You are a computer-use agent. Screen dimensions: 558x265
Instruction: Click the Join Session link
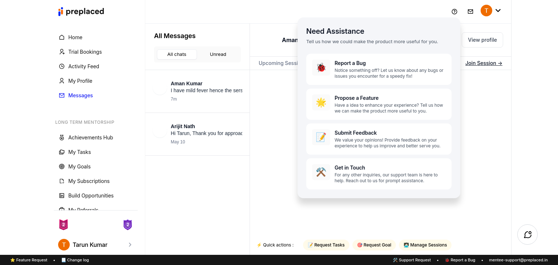(484, 63)
